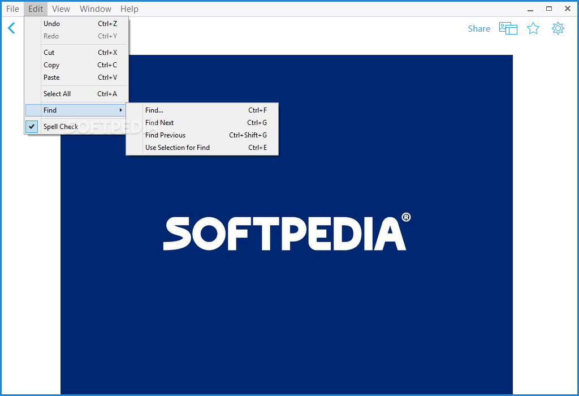Close the Edit menu in menu bar
The width and height of the screenshot is (579, 396).
coord(36,9)
